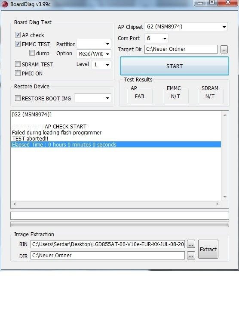
Task: Toggle the EMMC TEST checkbox
Action: [x=18, y=44]
